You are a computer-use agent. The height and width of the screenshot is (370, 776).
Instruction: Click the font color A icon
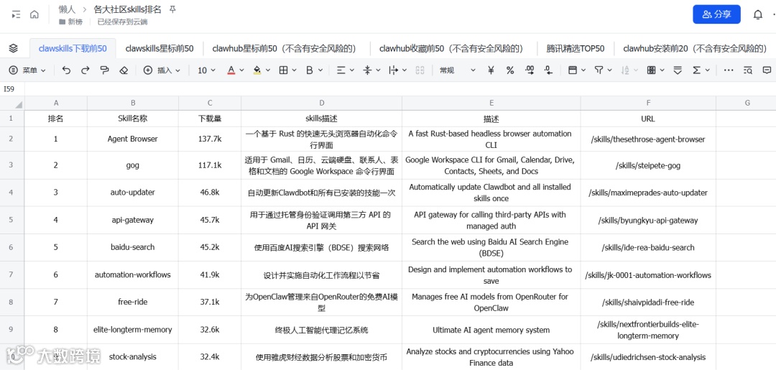[x=231, y=70]
